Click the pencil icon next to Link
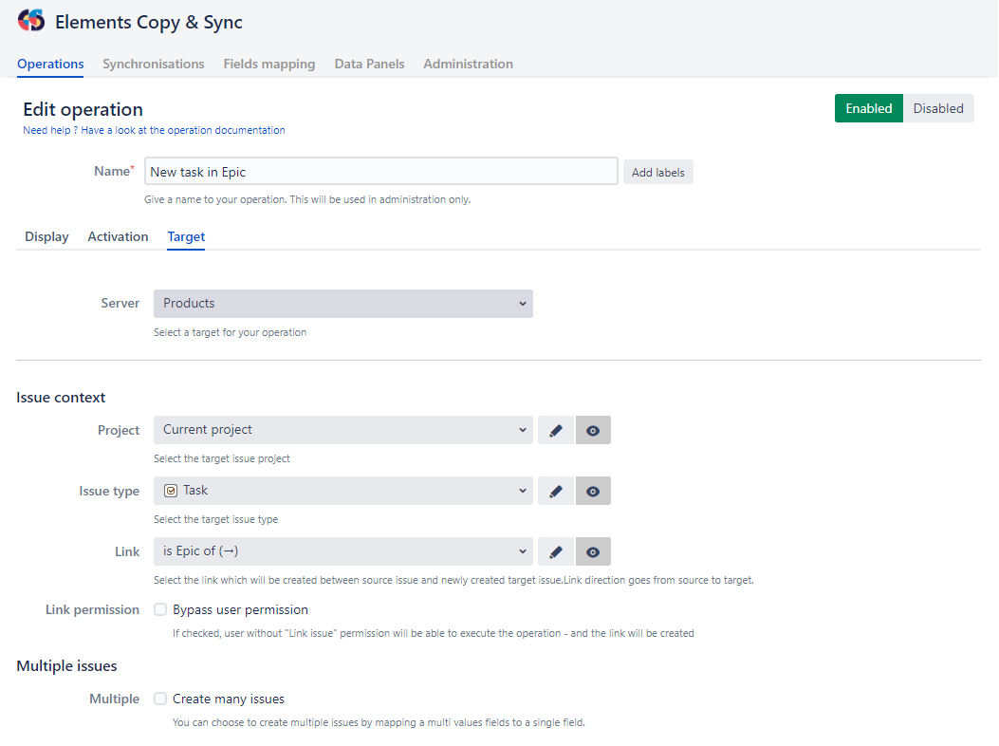Screen dimensions: 999x746 click(x=556, y=551)
